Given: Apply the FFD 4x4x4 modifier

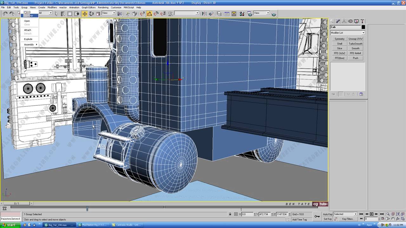Looking at the screenshot, I should (355, 53).
